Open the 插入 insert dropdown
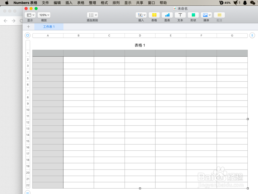This screenshot has width=258, height=194. coord(141,15)
